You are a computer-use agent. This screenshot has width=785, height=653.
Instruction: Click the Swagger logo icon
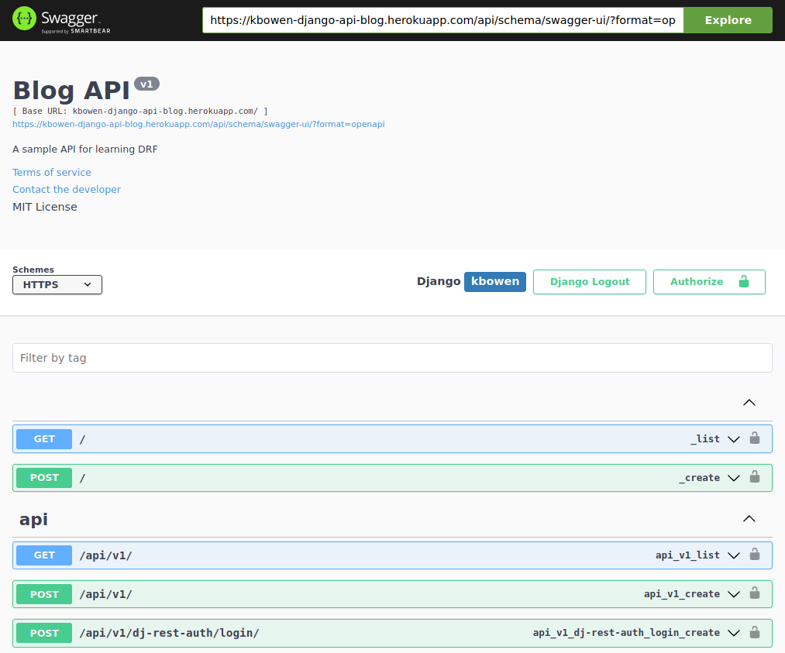[x=24, y=19]
